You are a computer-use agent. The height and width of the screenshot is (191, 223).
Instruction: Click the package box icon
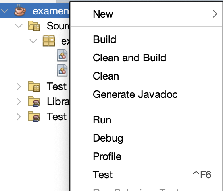49,41
